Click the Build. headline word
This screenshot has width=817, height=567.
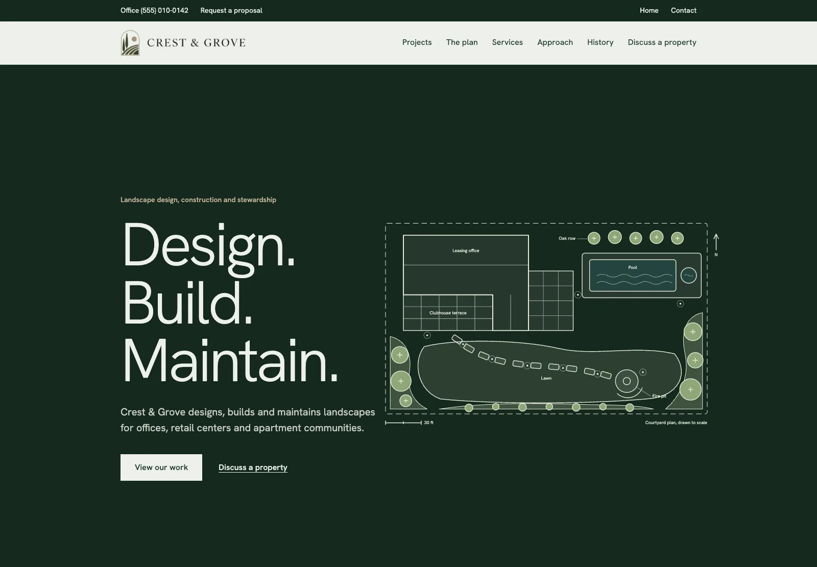click(x=187, y=303)
